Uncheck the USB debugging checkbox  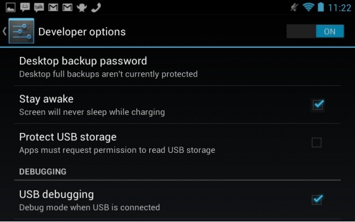(317, 199)
